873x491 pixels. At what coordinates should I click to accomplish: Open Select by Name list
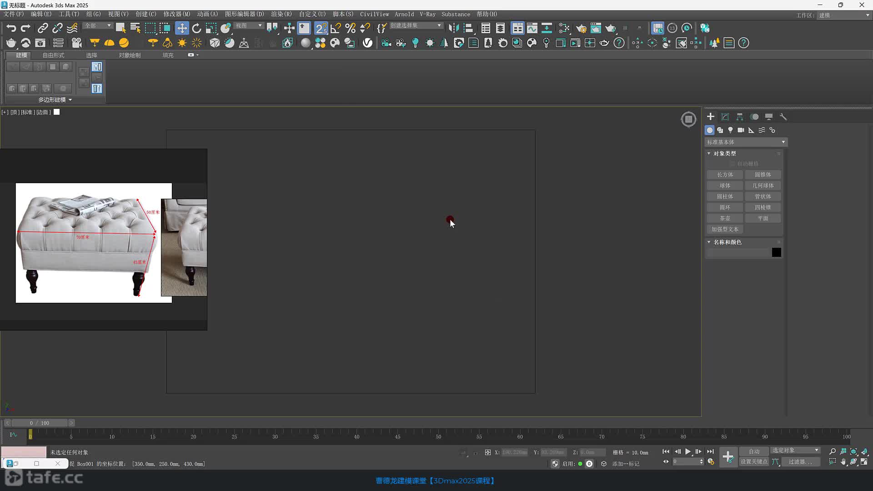[x=135, y=28]
